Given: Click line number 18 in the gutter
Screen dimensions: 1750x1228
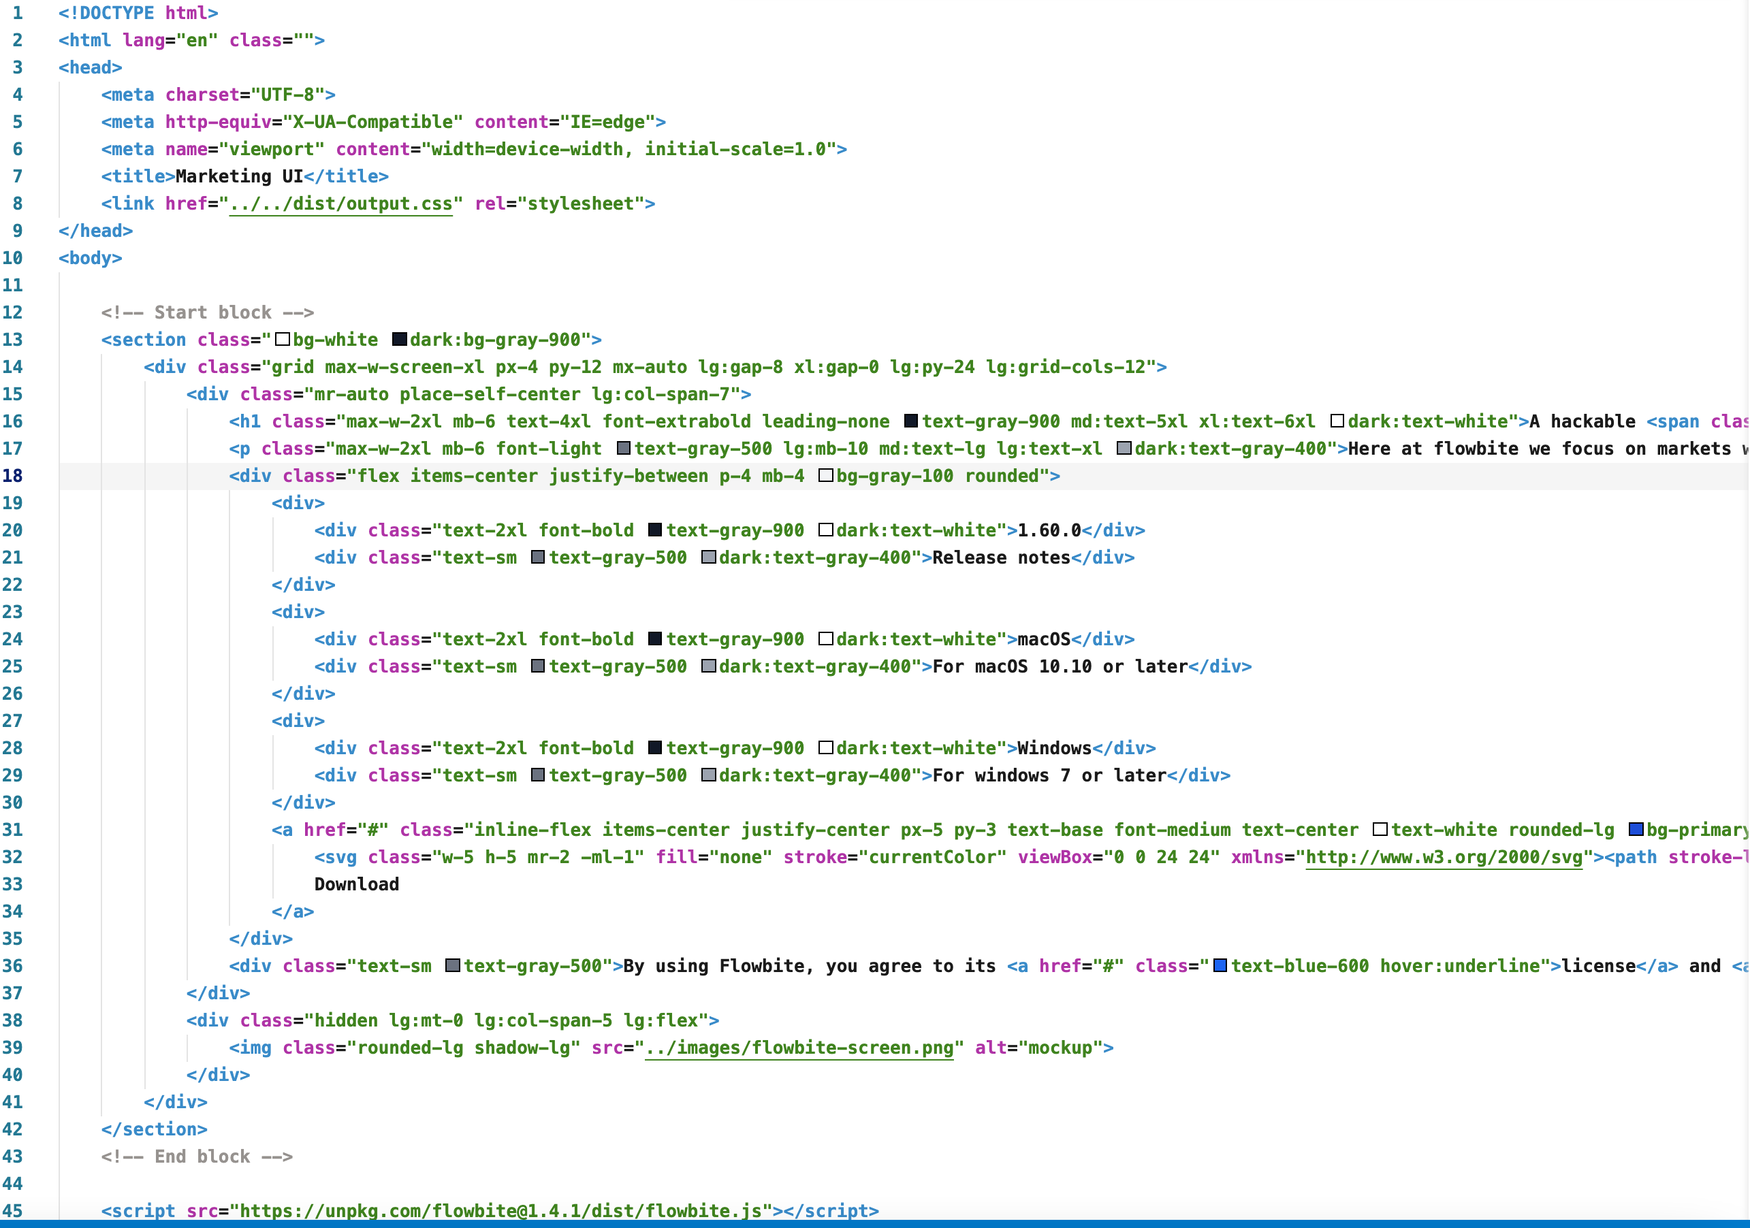Looking at the screenshot, I should 13,476.
